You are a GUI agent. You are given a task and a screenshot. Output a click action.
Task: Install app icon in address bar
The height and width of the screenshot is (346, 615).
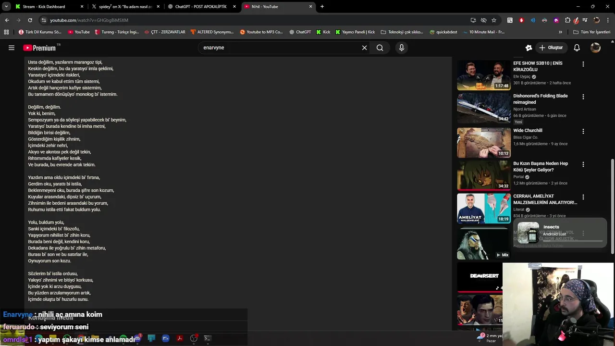pos(473,20)
